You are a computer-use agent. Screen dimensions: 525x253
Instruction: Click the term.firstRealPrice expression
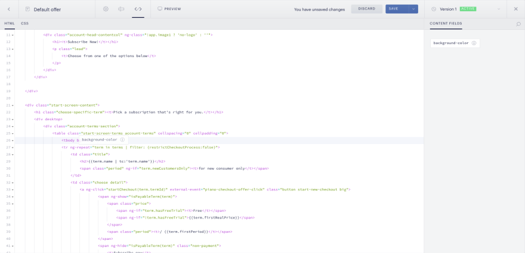[x=214, y=217]
